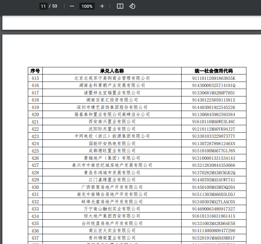
Task: Select credit code 91330103322907377Y
Action: pos(214,136)
